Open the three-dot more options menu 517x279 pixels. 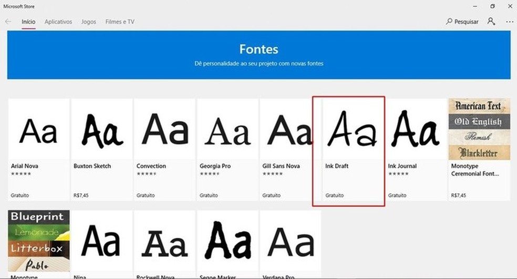click(510, 22)
